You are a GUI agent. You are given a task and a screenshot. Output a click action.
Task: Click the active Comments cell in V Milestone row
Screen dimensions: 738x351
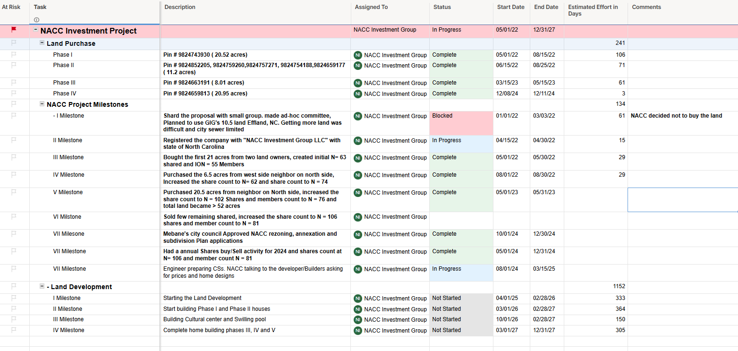pyautogui.click(x=683, y=200)
